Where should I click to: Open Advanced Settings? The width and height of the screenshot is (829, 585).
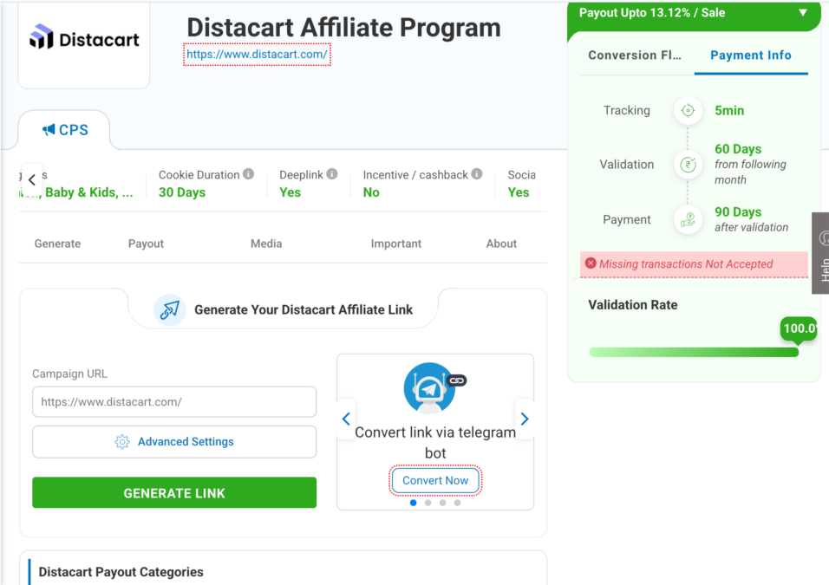click(174, 442)
